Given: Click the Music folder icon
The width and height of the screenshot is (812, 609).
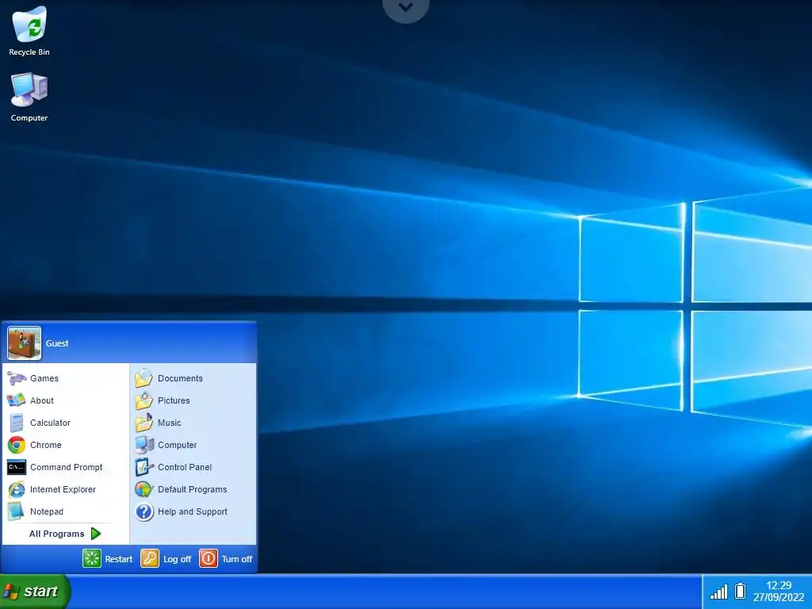Looking at the screenshot, I should tap(144, 423).
